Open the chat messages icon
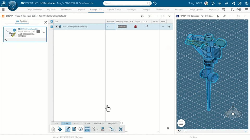 tap(247, 10)
